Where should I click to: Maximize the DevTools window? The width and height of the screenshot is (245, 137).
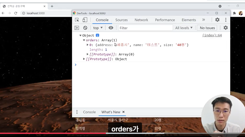point(217,13)
